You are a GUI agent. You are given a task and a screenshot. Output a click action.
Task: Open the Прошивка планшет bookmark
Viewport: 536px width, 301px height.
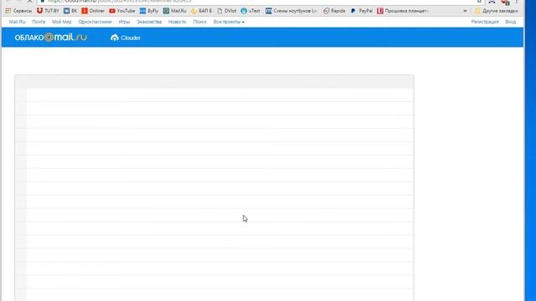(403, 11)
